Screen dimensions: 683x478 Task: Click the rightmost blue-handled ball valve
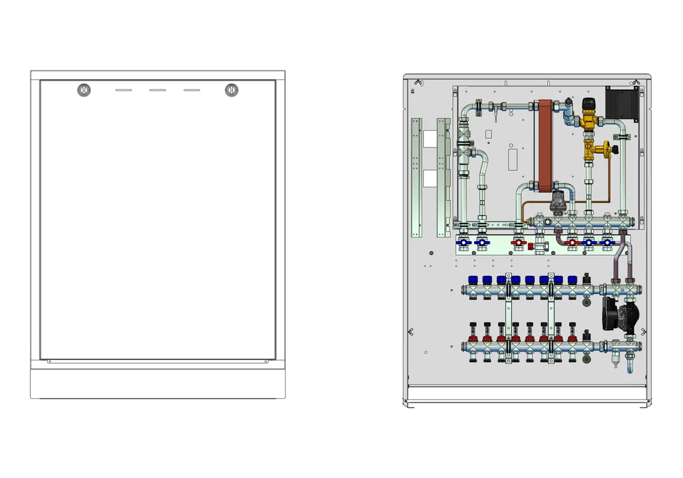(607, 244)
